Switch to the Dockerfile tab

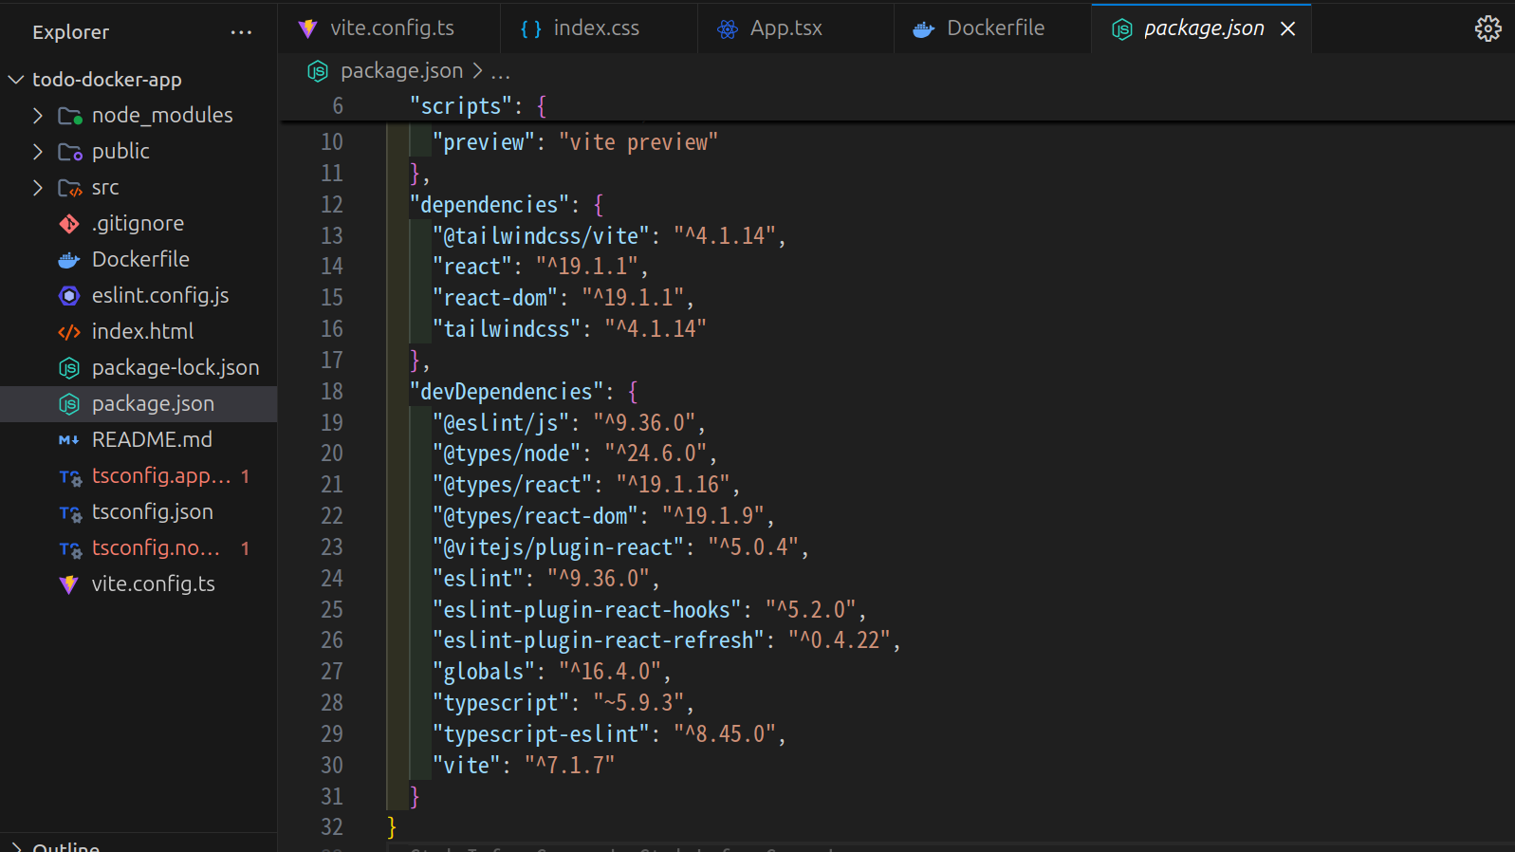coord(992,28)
